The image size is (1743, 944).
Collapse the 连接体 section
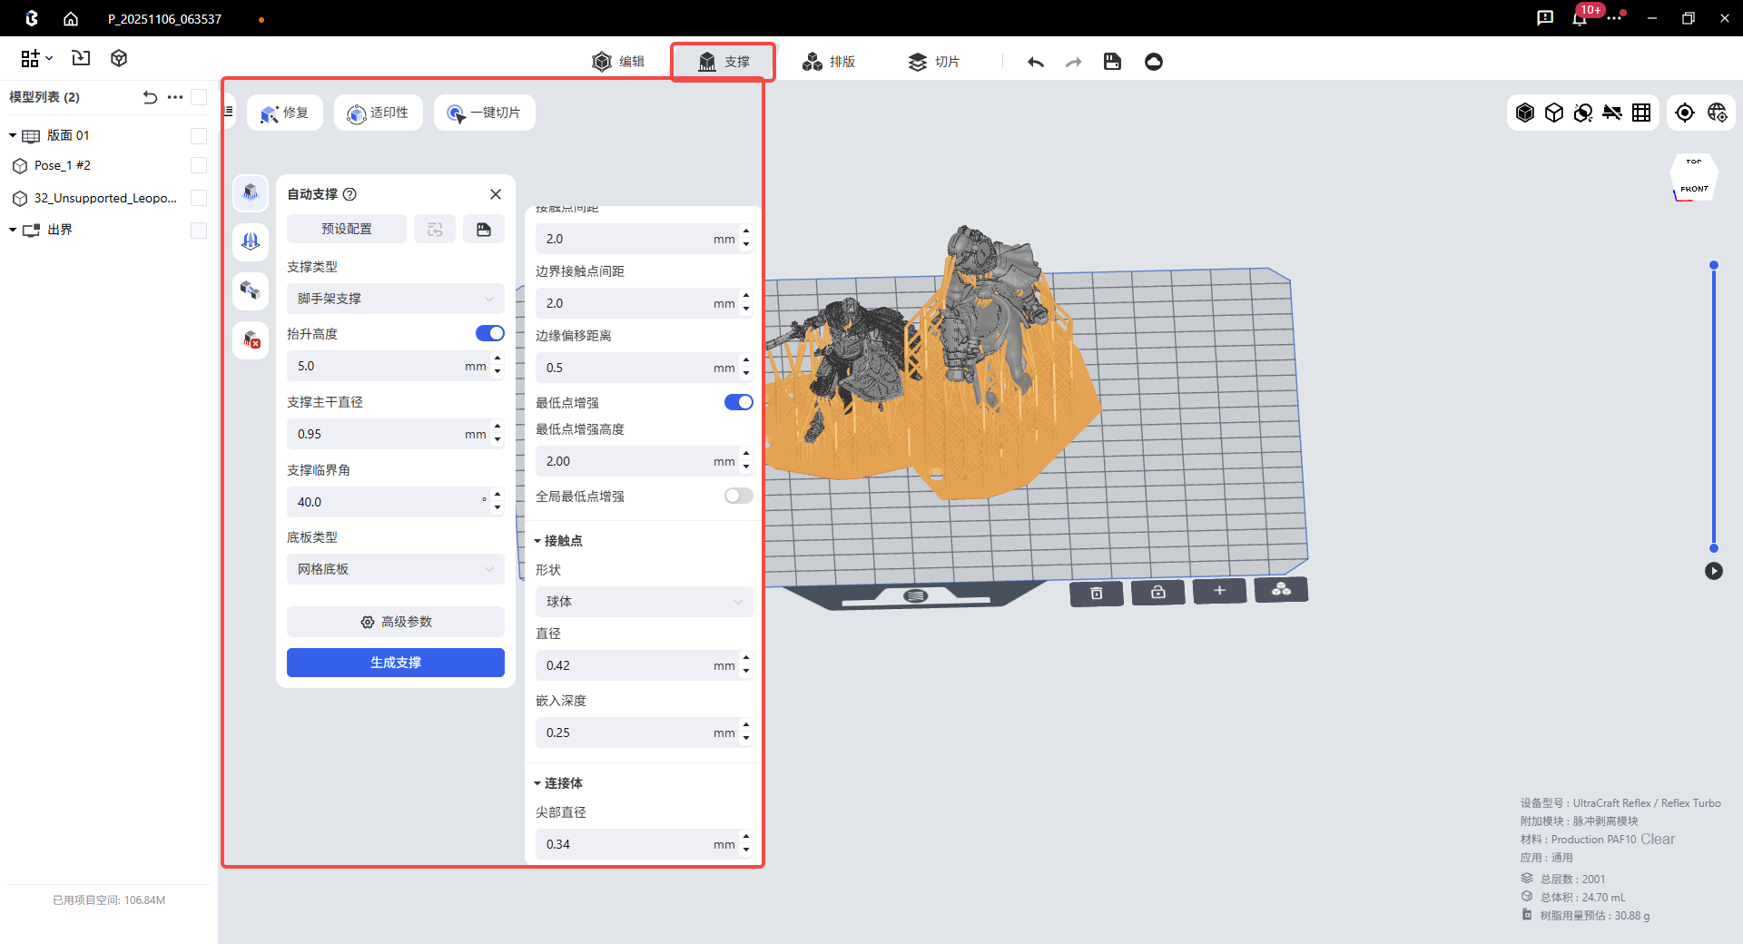coord(537,783)
